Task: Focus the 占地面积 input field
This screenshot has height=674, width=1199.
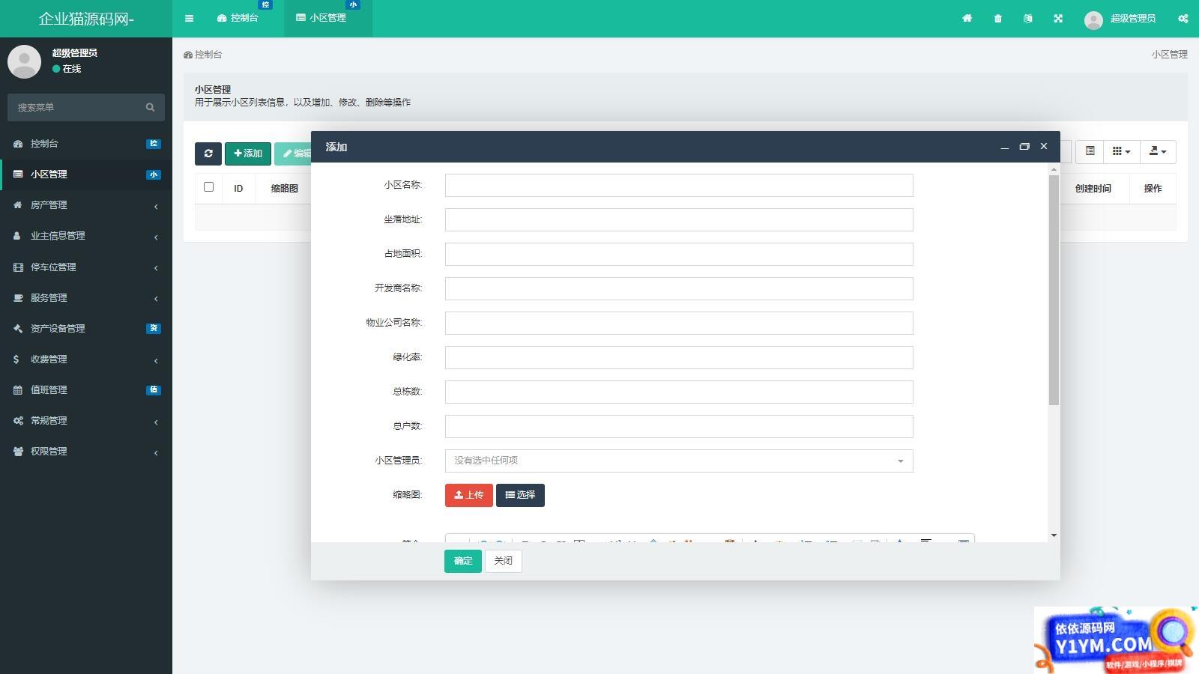Action: (679, 254)
